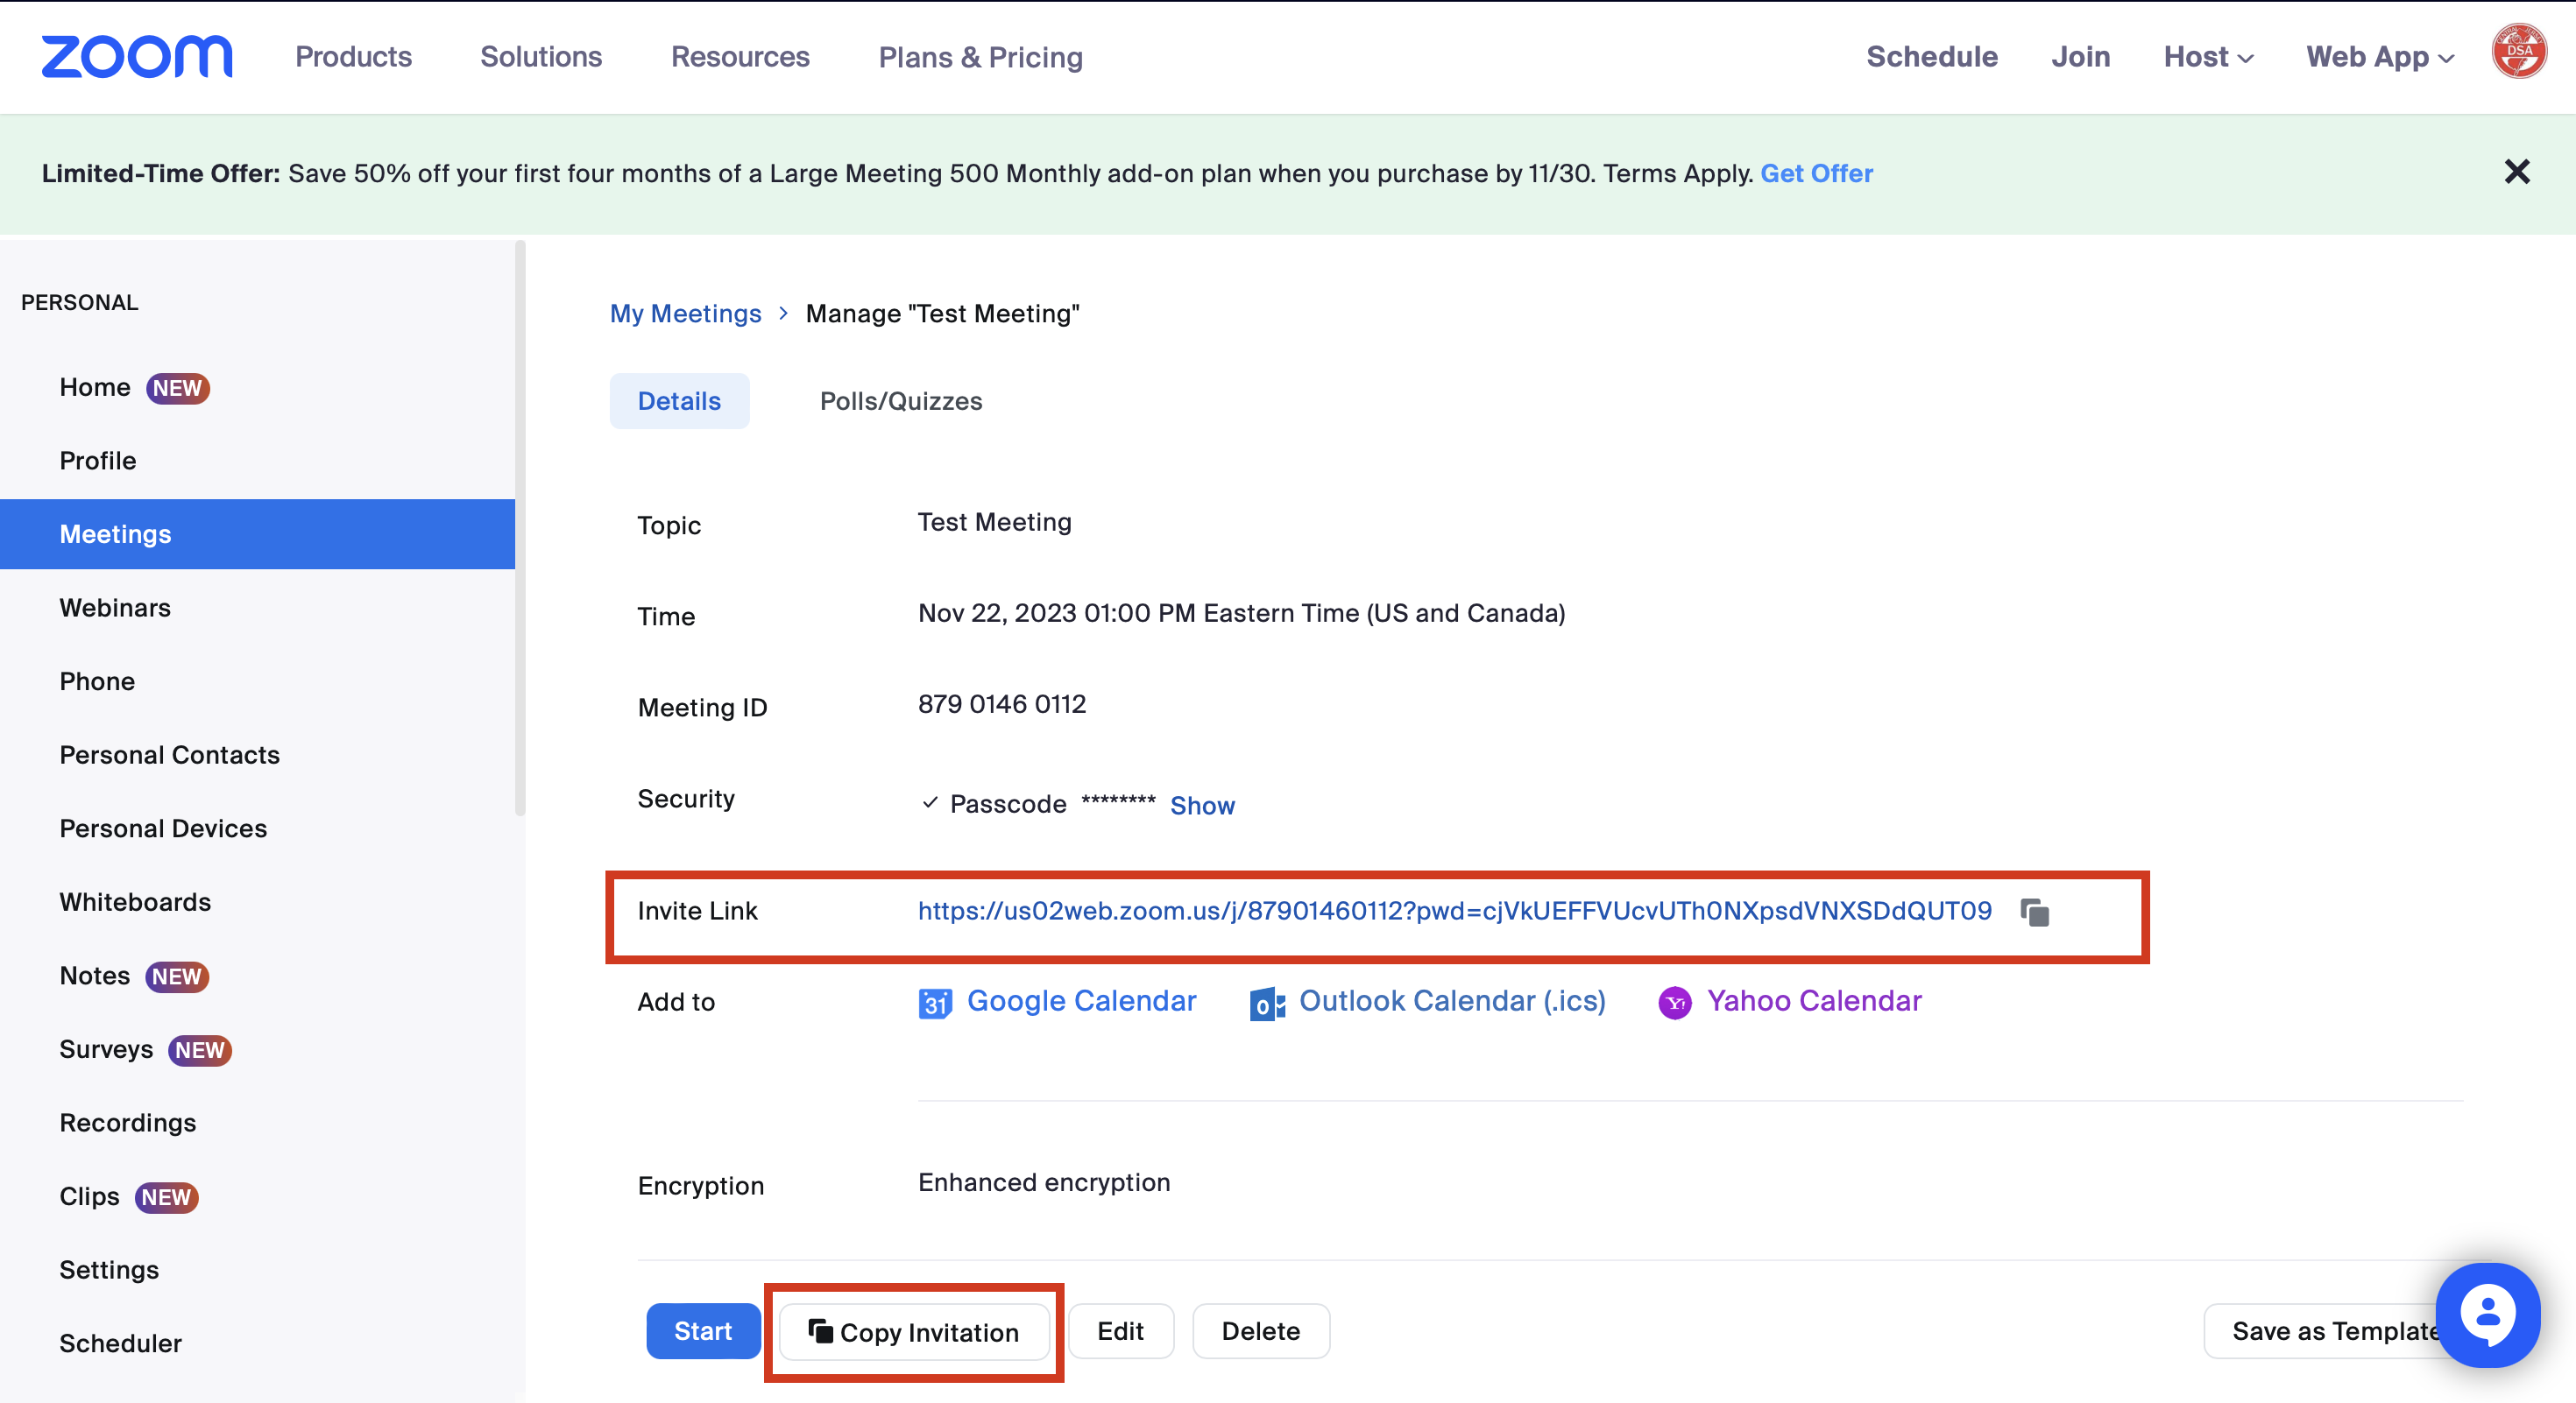Select the Details tab
Viewport: 2576px width, 1403px height.
(679, 401)
